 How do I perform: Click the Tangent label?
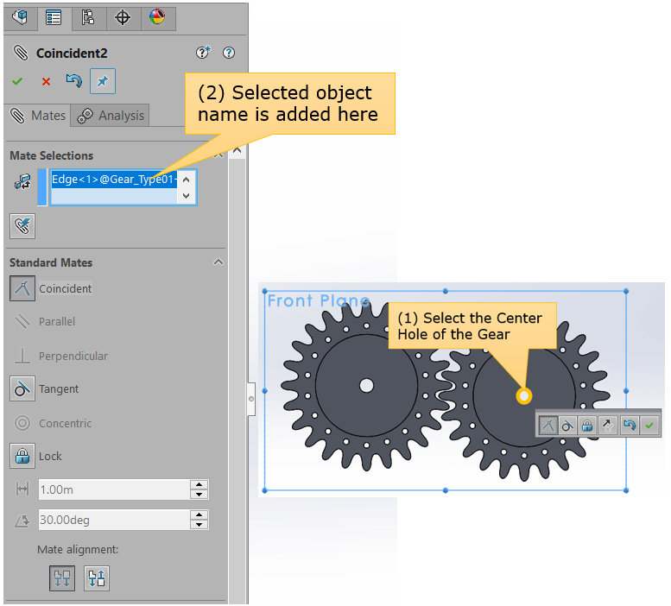pyautogui.click(x=59, y=388)
